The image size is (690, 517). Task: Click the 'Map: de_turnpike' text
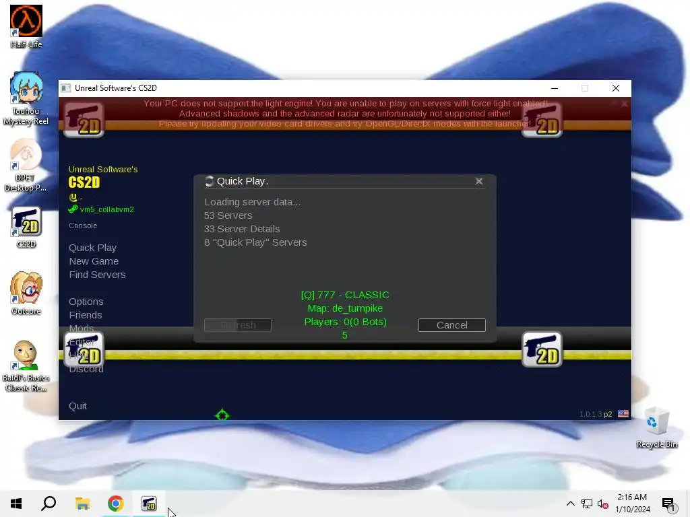345,308
